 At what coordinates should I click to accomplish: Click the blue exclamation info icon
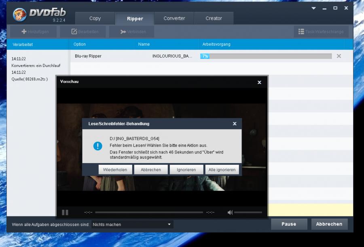tap(98, 146)
